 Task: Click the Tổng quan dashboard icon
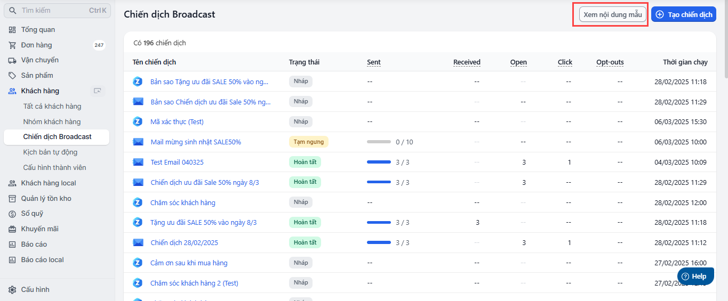12,30
